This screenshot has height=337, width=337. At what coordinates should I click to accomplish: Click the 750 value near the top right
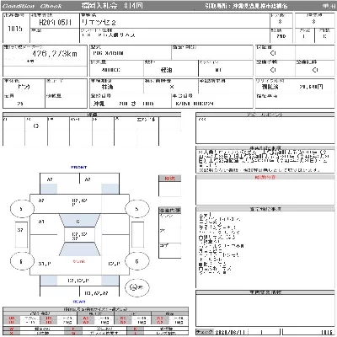281,36
